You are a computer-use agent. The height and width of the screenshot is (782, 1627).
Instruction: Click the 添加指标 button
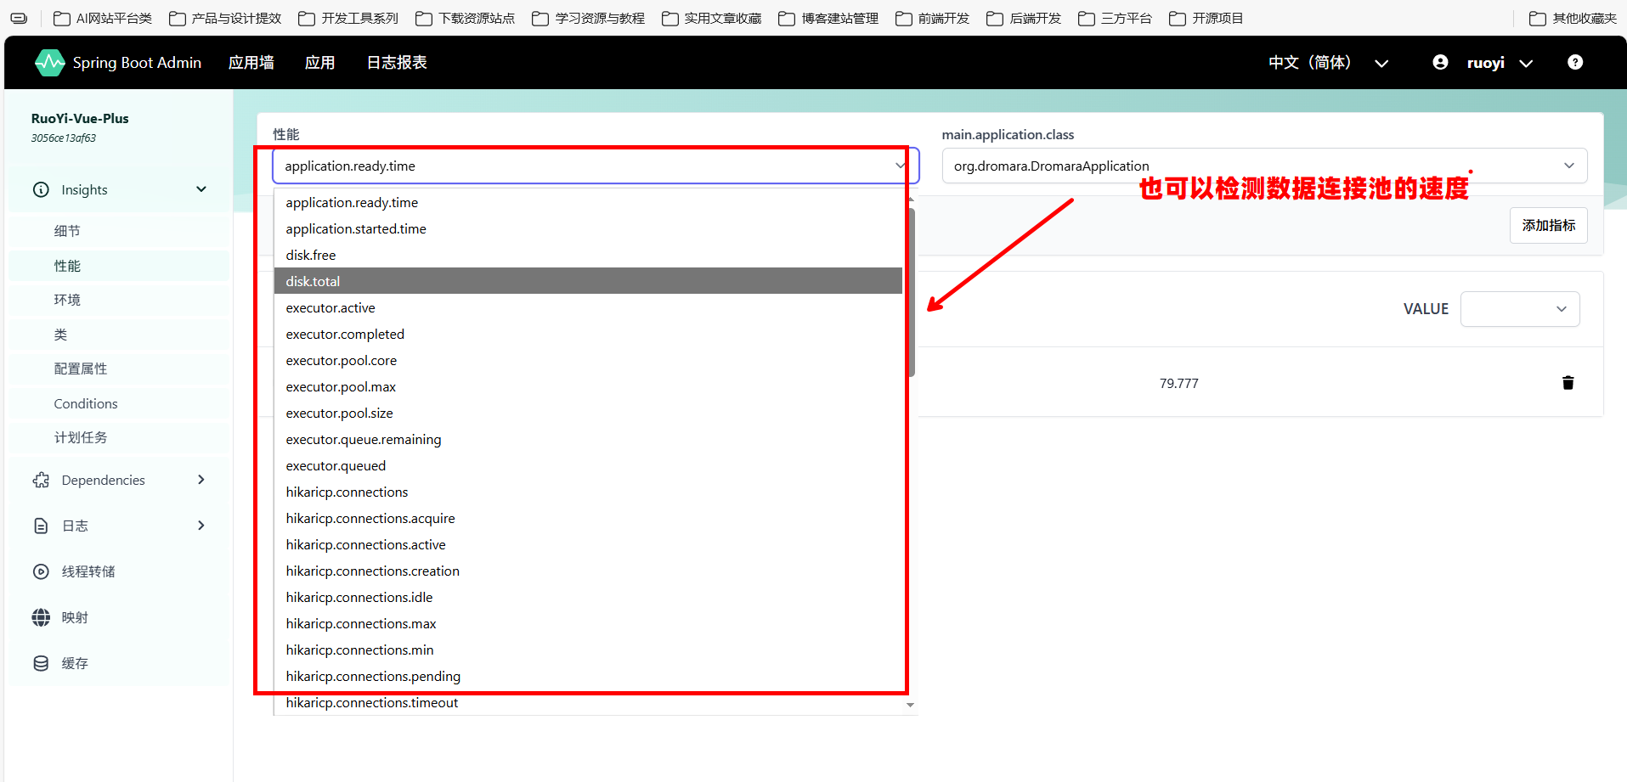coord(1548,226)
